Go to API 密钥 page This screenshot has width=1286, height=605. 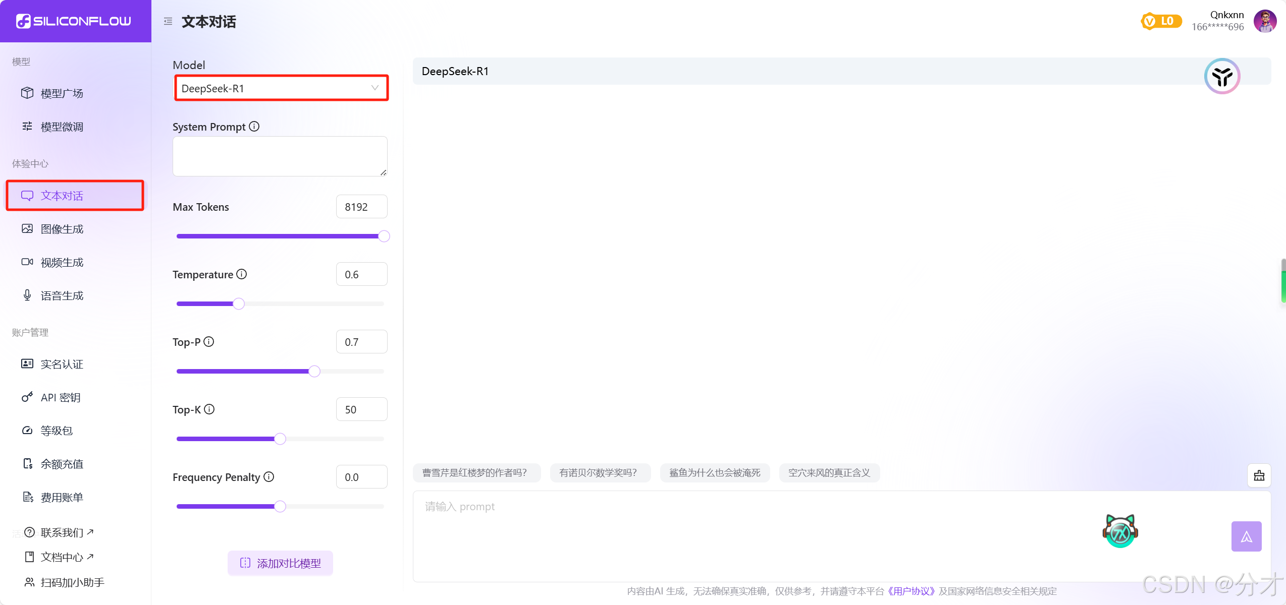click(x=61, y=397)
